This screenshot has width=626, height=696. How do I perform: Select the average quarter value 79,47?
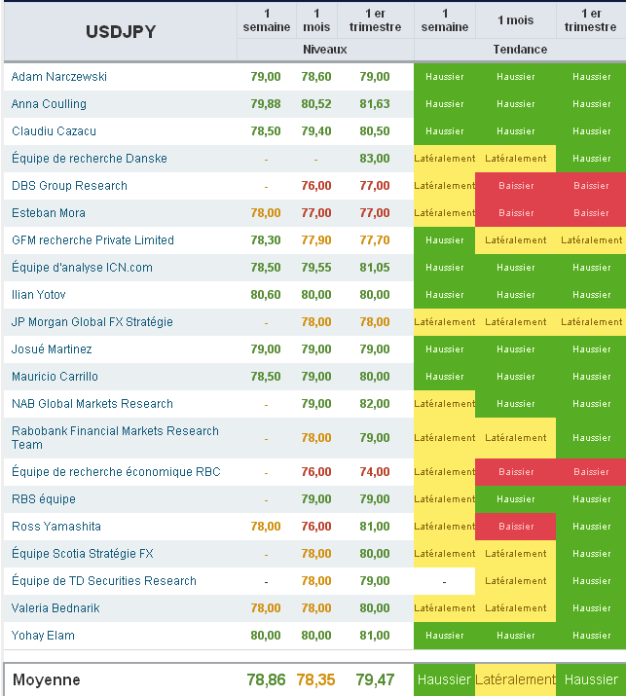[375, 679]
